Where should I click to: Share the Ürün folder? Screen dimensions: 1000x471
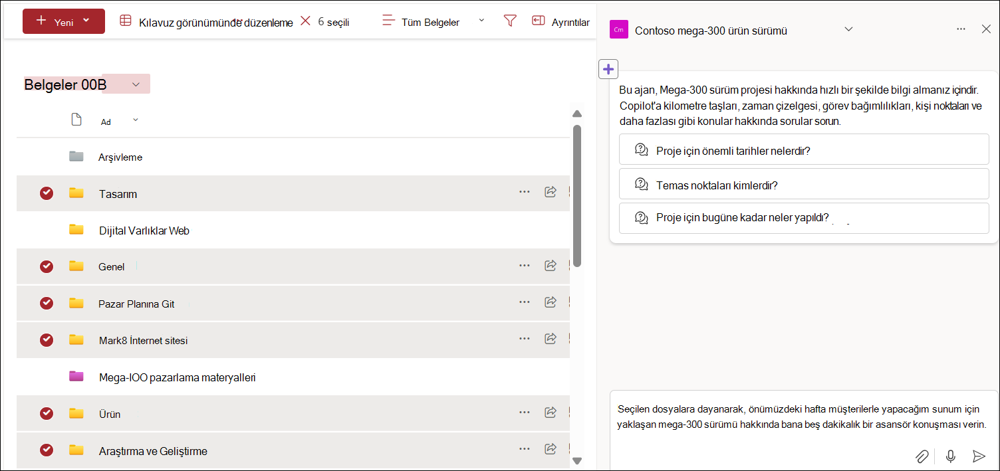coord(551,412)
